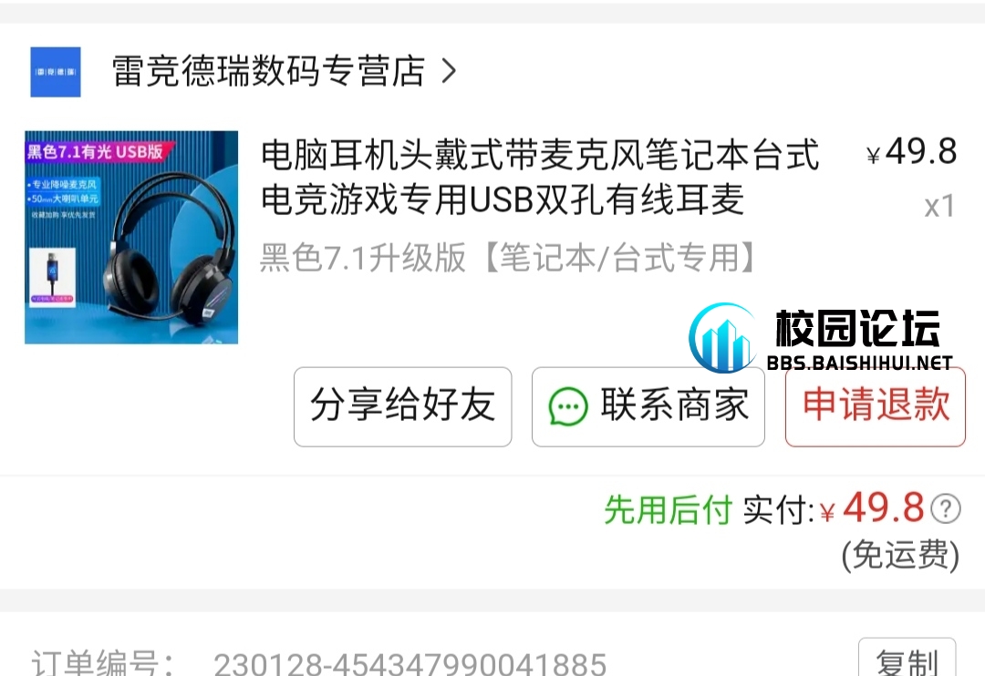Click the 分享给好友 button

coord(403,406)
